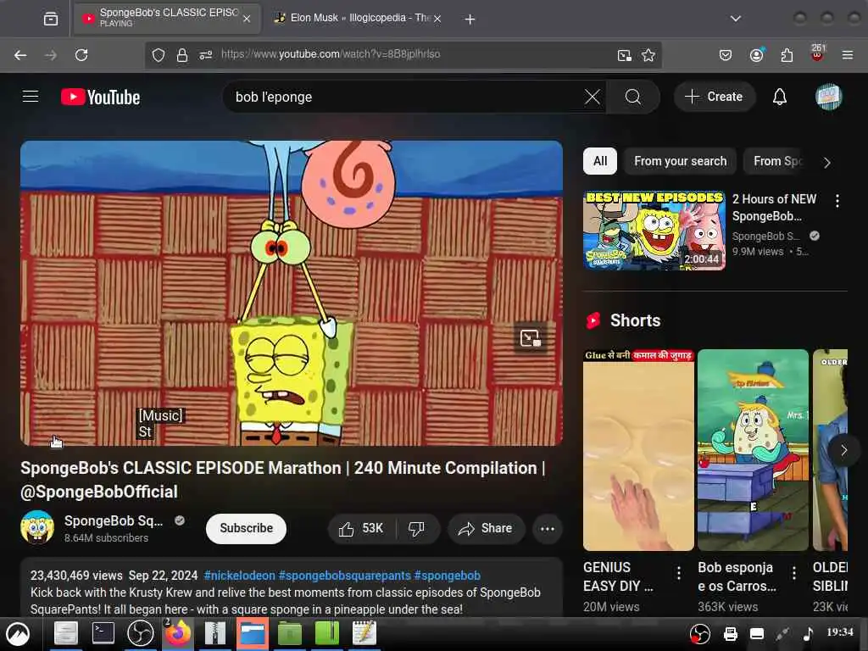The width and height of the screenshot is (868, 651).
Task: Subscribe to SpongeBob channel
Action: tap(247, 529)
